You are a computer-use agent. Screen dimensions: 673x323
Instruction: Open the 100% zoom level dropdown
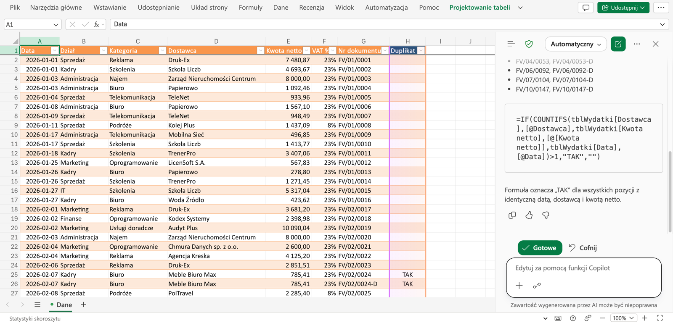(623, 318)
